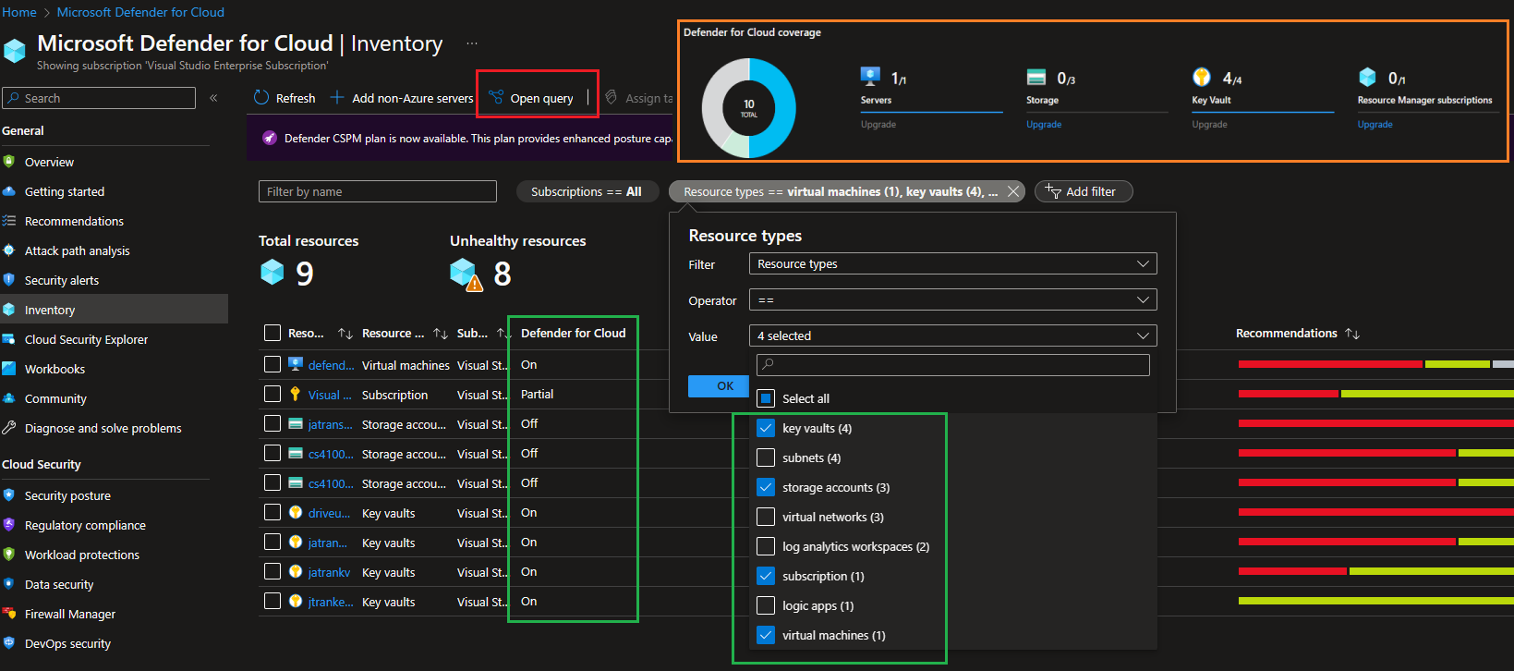This screenshot has height=671, width=1514.
Task: Open the Subscriptions == All filter pill
Action: [x=587, y=191]
